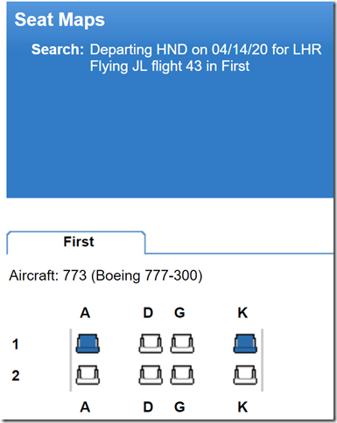Click row number 1 label
This screenshot has width=337, height=423.
pos(16,344)
